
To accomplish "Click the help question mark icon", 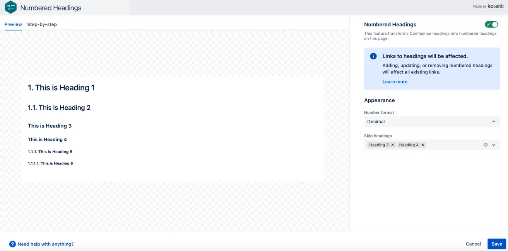I will (x=12, y=244).
